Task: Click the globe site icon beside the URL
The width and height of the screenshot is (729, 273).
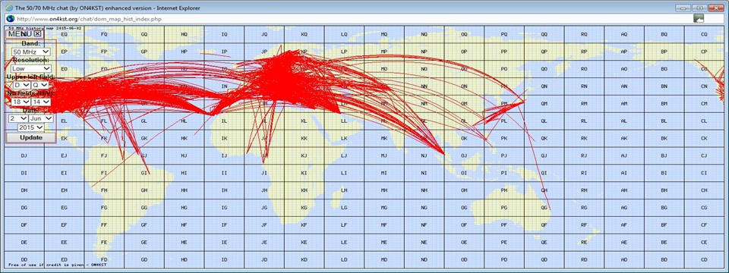Action: click(x=10, y=18)
